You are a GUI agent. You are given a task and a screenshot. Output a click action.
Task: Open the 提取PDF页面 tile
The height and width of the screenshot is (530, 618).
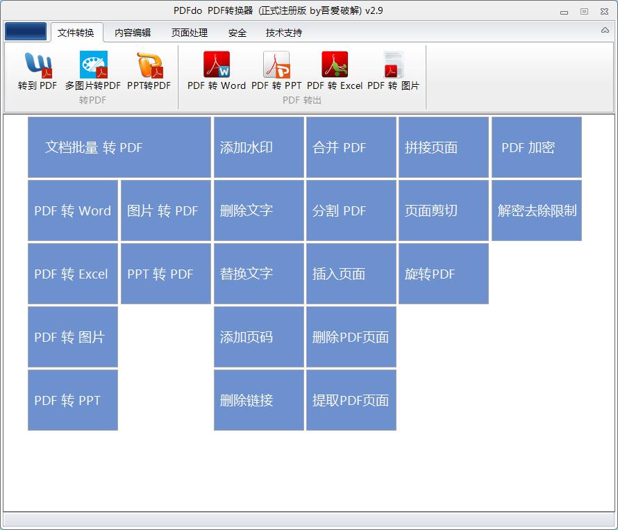point(351,400)
